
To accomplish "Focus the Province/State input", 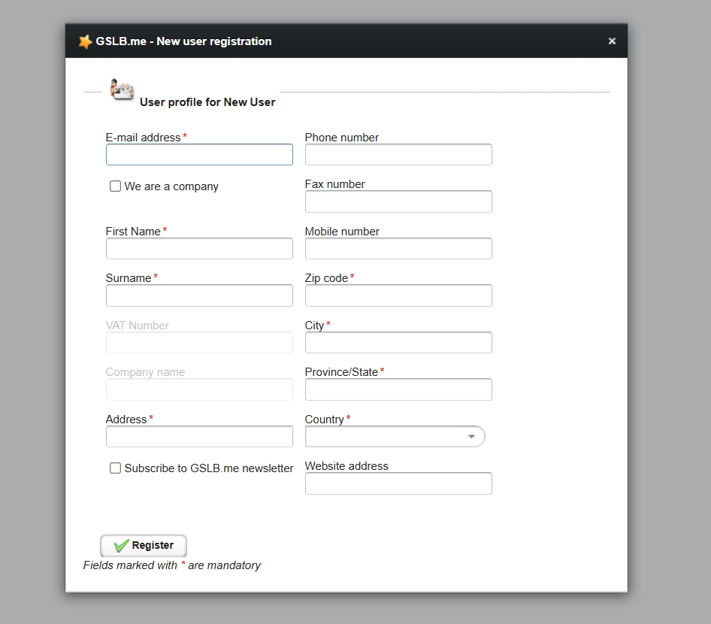I will point(398,389).
